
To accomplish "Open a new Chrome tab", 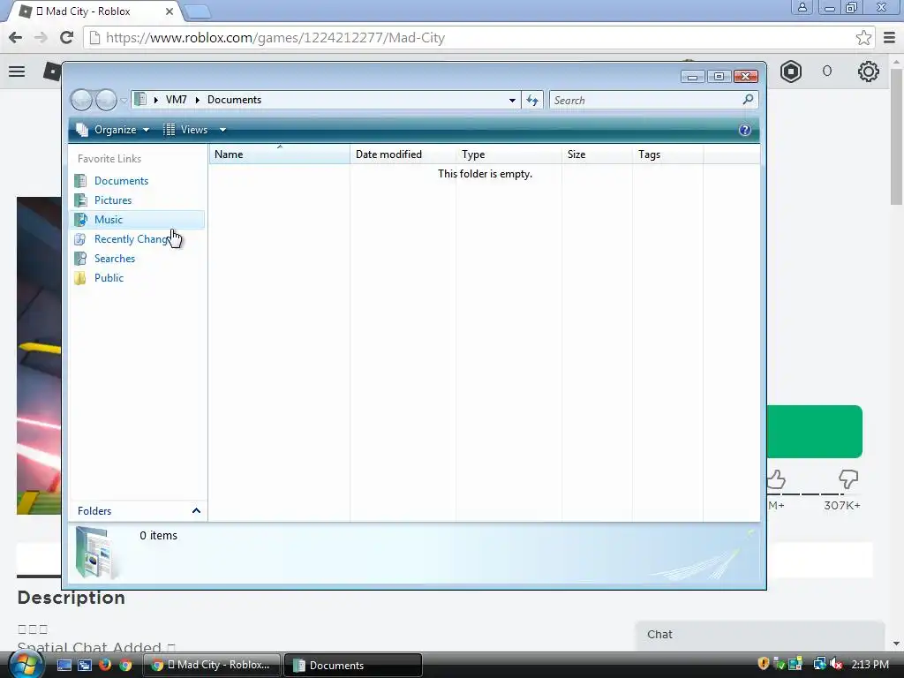I will pyautogui.click(x=197, y=11).
